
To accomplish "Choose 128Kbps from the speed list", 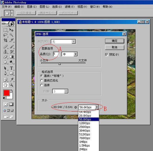I will click(88, 123).
